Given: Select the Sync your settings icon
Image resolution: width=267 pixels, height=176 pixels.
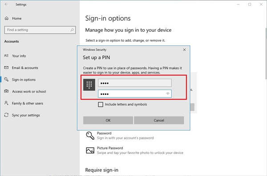Looking at the screenshot, I should click(x=6, y=115).
